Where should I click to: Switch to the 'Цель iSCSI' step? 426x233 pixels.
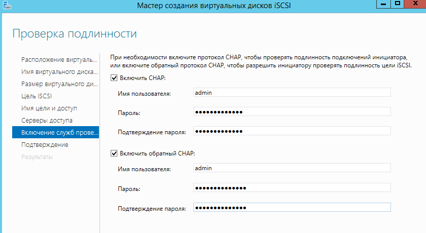coord(37,96)
